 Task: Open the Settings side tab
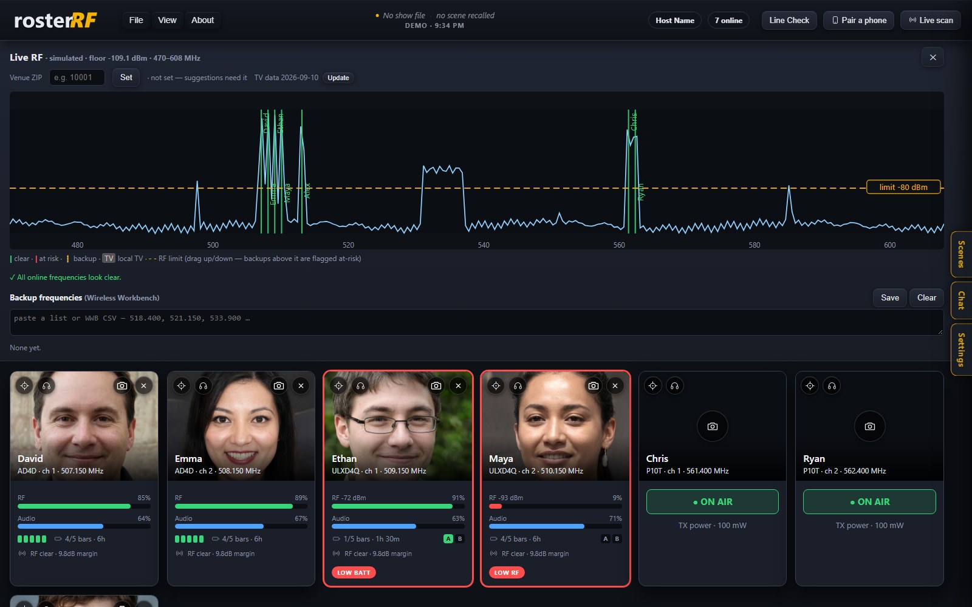[x=961, y=350]
